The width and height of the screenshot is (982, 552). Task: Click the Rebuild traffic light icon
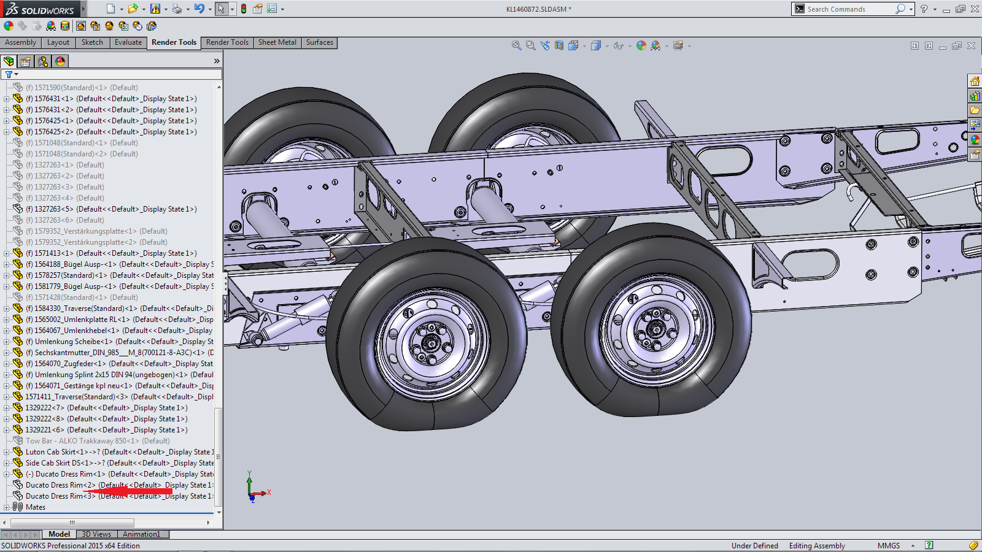pos(244,9)
